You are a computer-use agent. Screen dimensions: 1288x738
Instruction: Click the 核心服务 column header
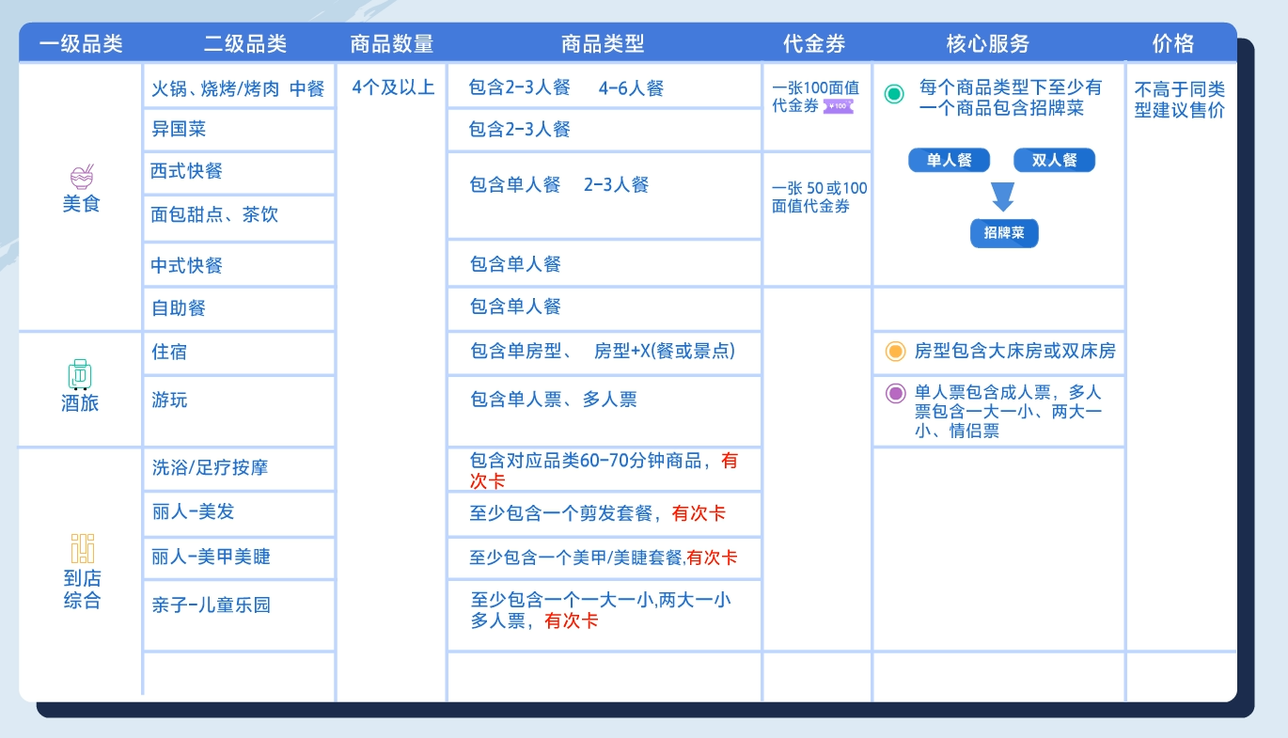tap(988, 43)
